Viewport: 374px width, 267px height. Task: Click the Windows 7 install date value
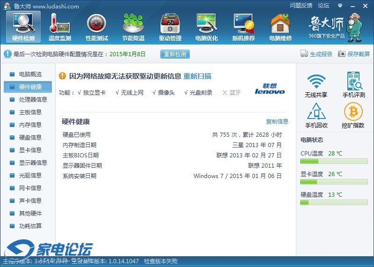click(237, 176)
